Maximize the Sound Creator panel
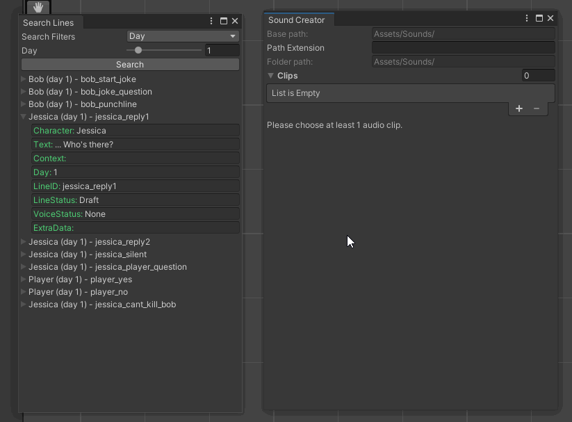572x422 pixels. coord(539,18)
